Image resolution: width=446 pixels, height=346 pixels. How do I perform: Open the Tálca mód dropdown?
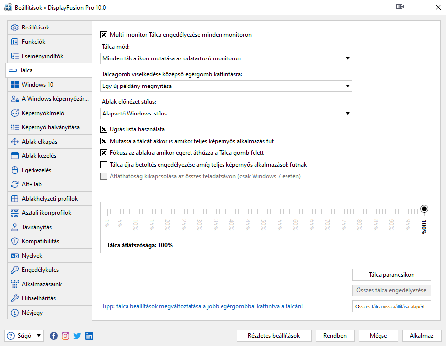point(226,58)
